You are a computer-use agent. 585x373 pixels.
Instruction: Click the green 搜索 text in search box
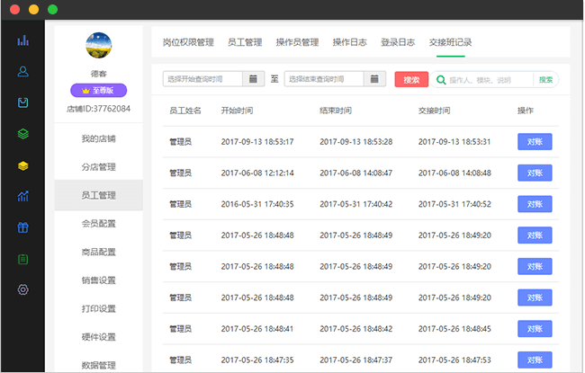[545, 80]
